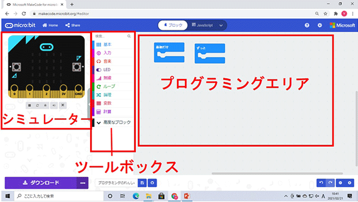This screenshot has height=202, width=358.
Task: Zoom out of the workspace
Action: 341,183
